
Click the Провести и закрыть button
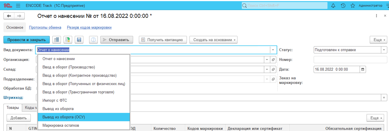[26, 40]
